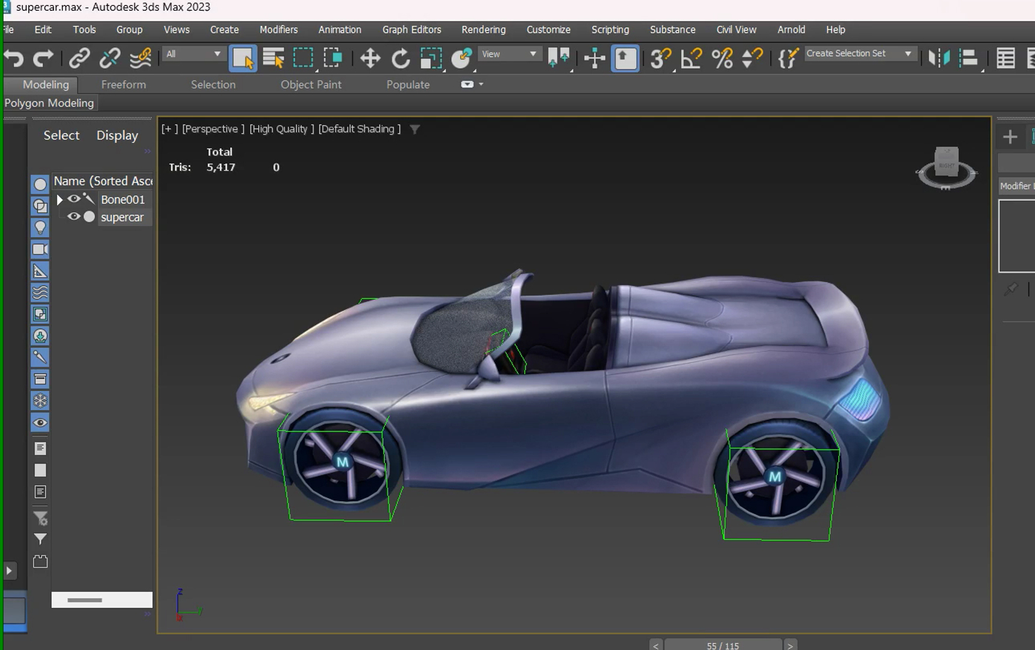
Task: Open the All selection filter dropdown
Action: [x=193, y=54]
